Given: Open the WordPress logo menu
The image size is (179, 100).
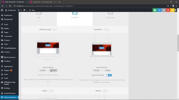Looking at the screenshot, I should point(2,10).
